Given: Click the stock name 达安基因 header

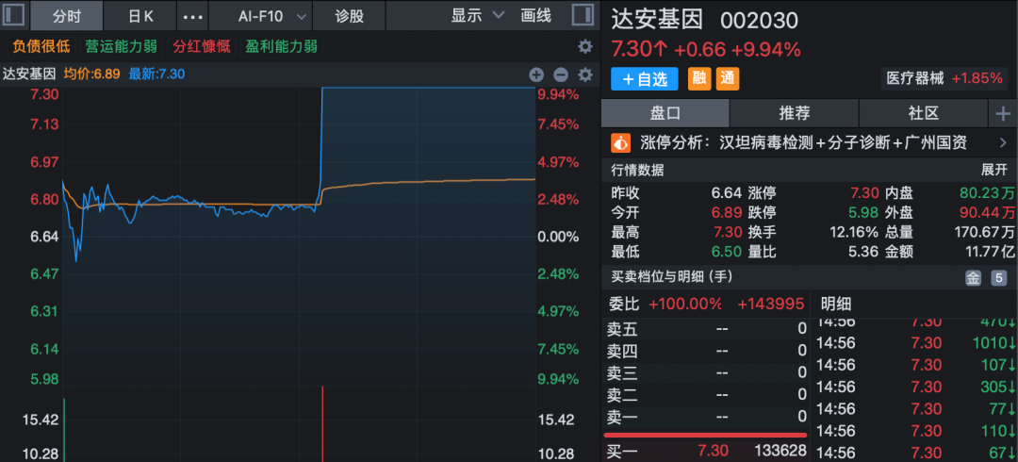Looking at the screenshot, I should point(657,20).
